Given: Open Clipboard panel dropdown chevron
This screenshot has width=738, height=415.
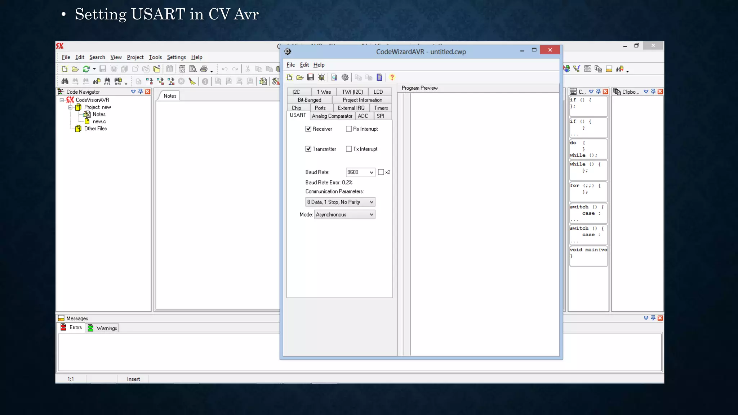Looking at the screenshot, I should 646,92.
